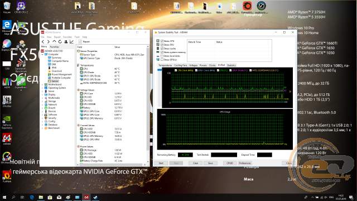Switch to AIDA64 via its taskbar button
Image resolution: width=357 pixels, height=201 pixels.
[x=86, y=197]
